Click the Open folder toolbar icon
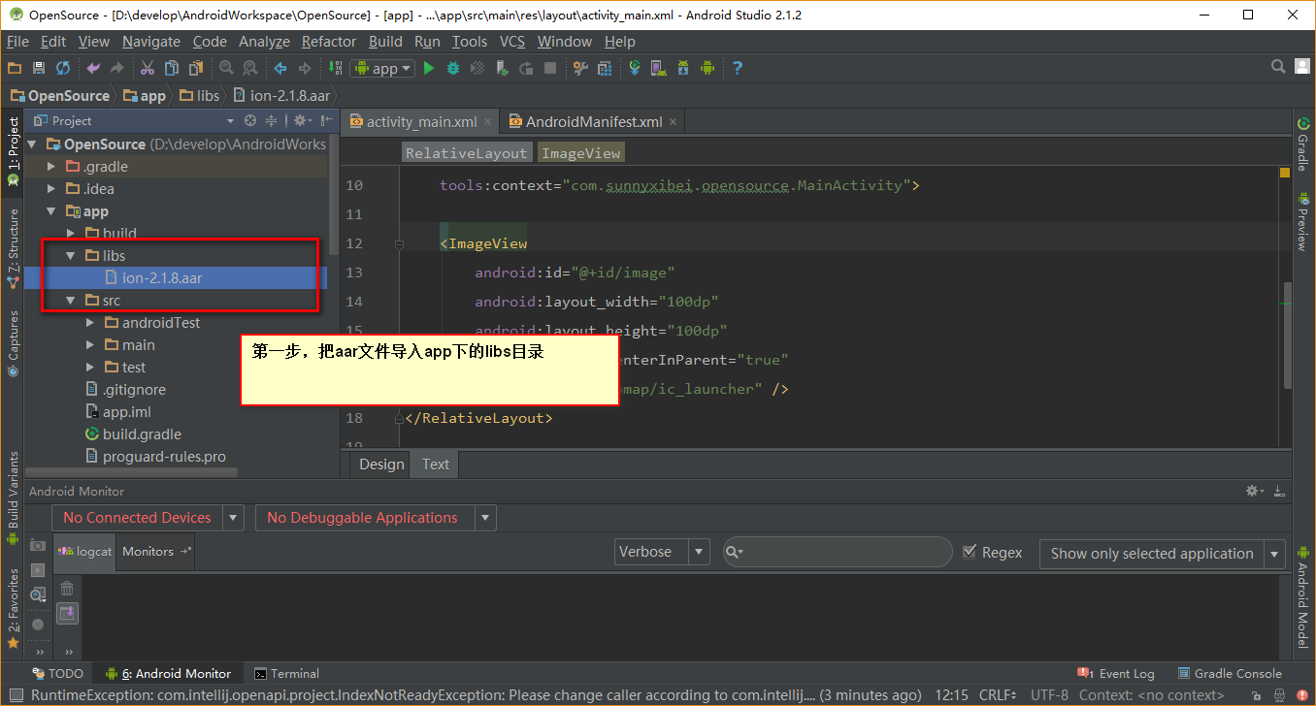 pos(14,68)
